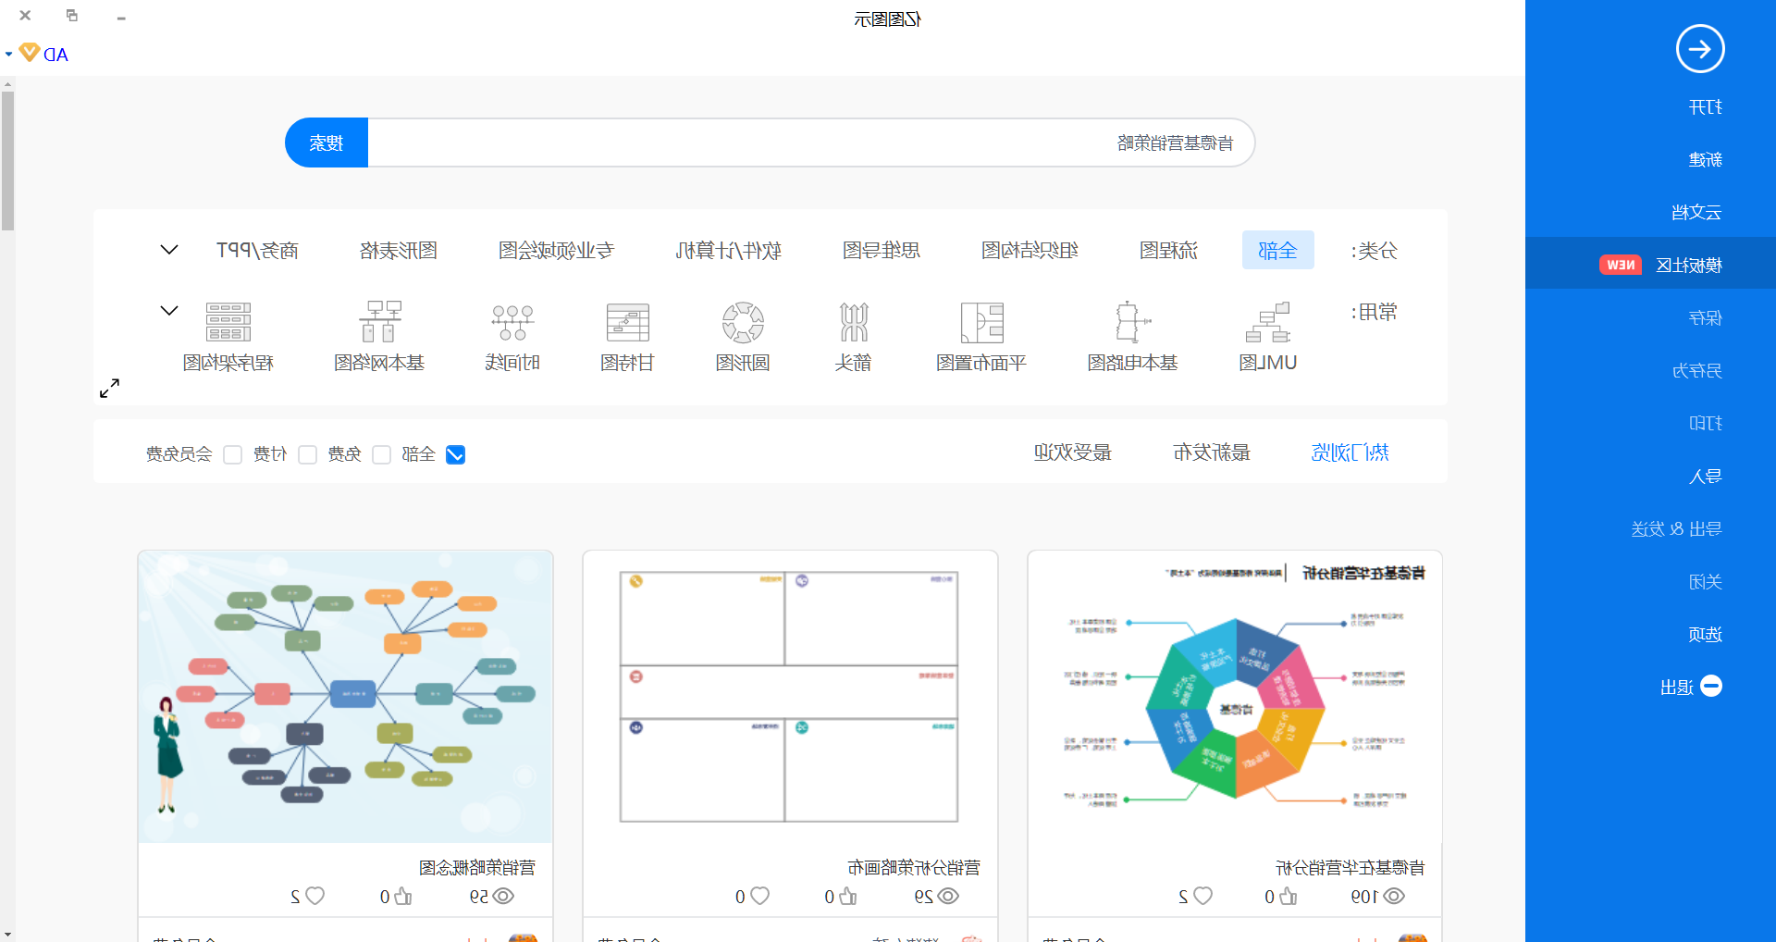Click the back arrow circle in the sidebar

point(1700,49)
